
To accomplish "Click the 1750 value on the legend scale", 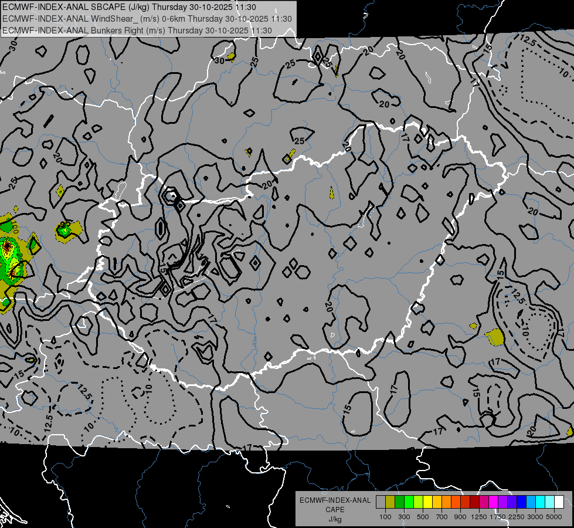I will (x=498, y=517).
